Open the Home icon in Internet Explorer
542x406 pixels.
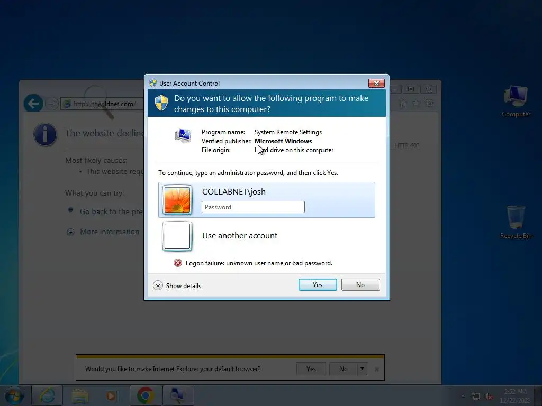(403, 103)
